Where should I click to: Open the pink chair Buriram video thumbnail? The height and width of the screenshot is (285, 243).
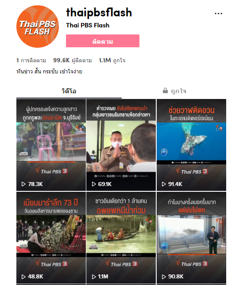tap(51, 145)
